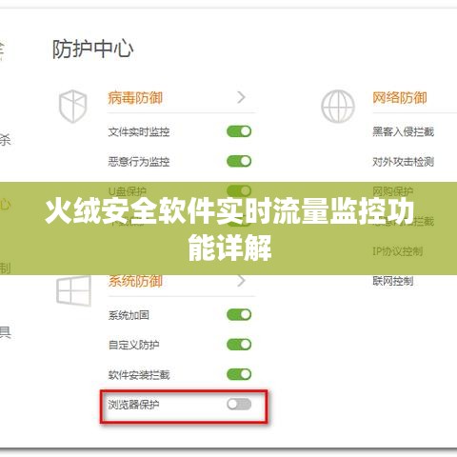This screenshot has width=457, height=457.
Task: Toggle 恶意行为监控 switch
Action: coord(239,161)
